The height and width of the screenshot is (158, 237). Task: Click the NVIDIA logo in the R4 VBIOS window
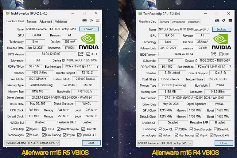(x=221, y=42)
